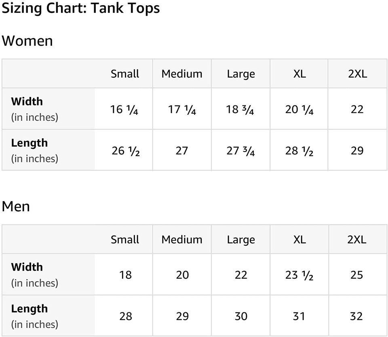Click Men's Large column header

pyautogui.click(x=241, y=240)
